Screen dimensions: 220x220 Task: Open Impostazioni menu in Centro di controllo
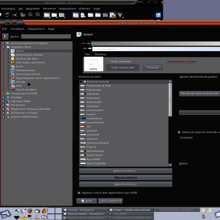[x=36, y=29]
